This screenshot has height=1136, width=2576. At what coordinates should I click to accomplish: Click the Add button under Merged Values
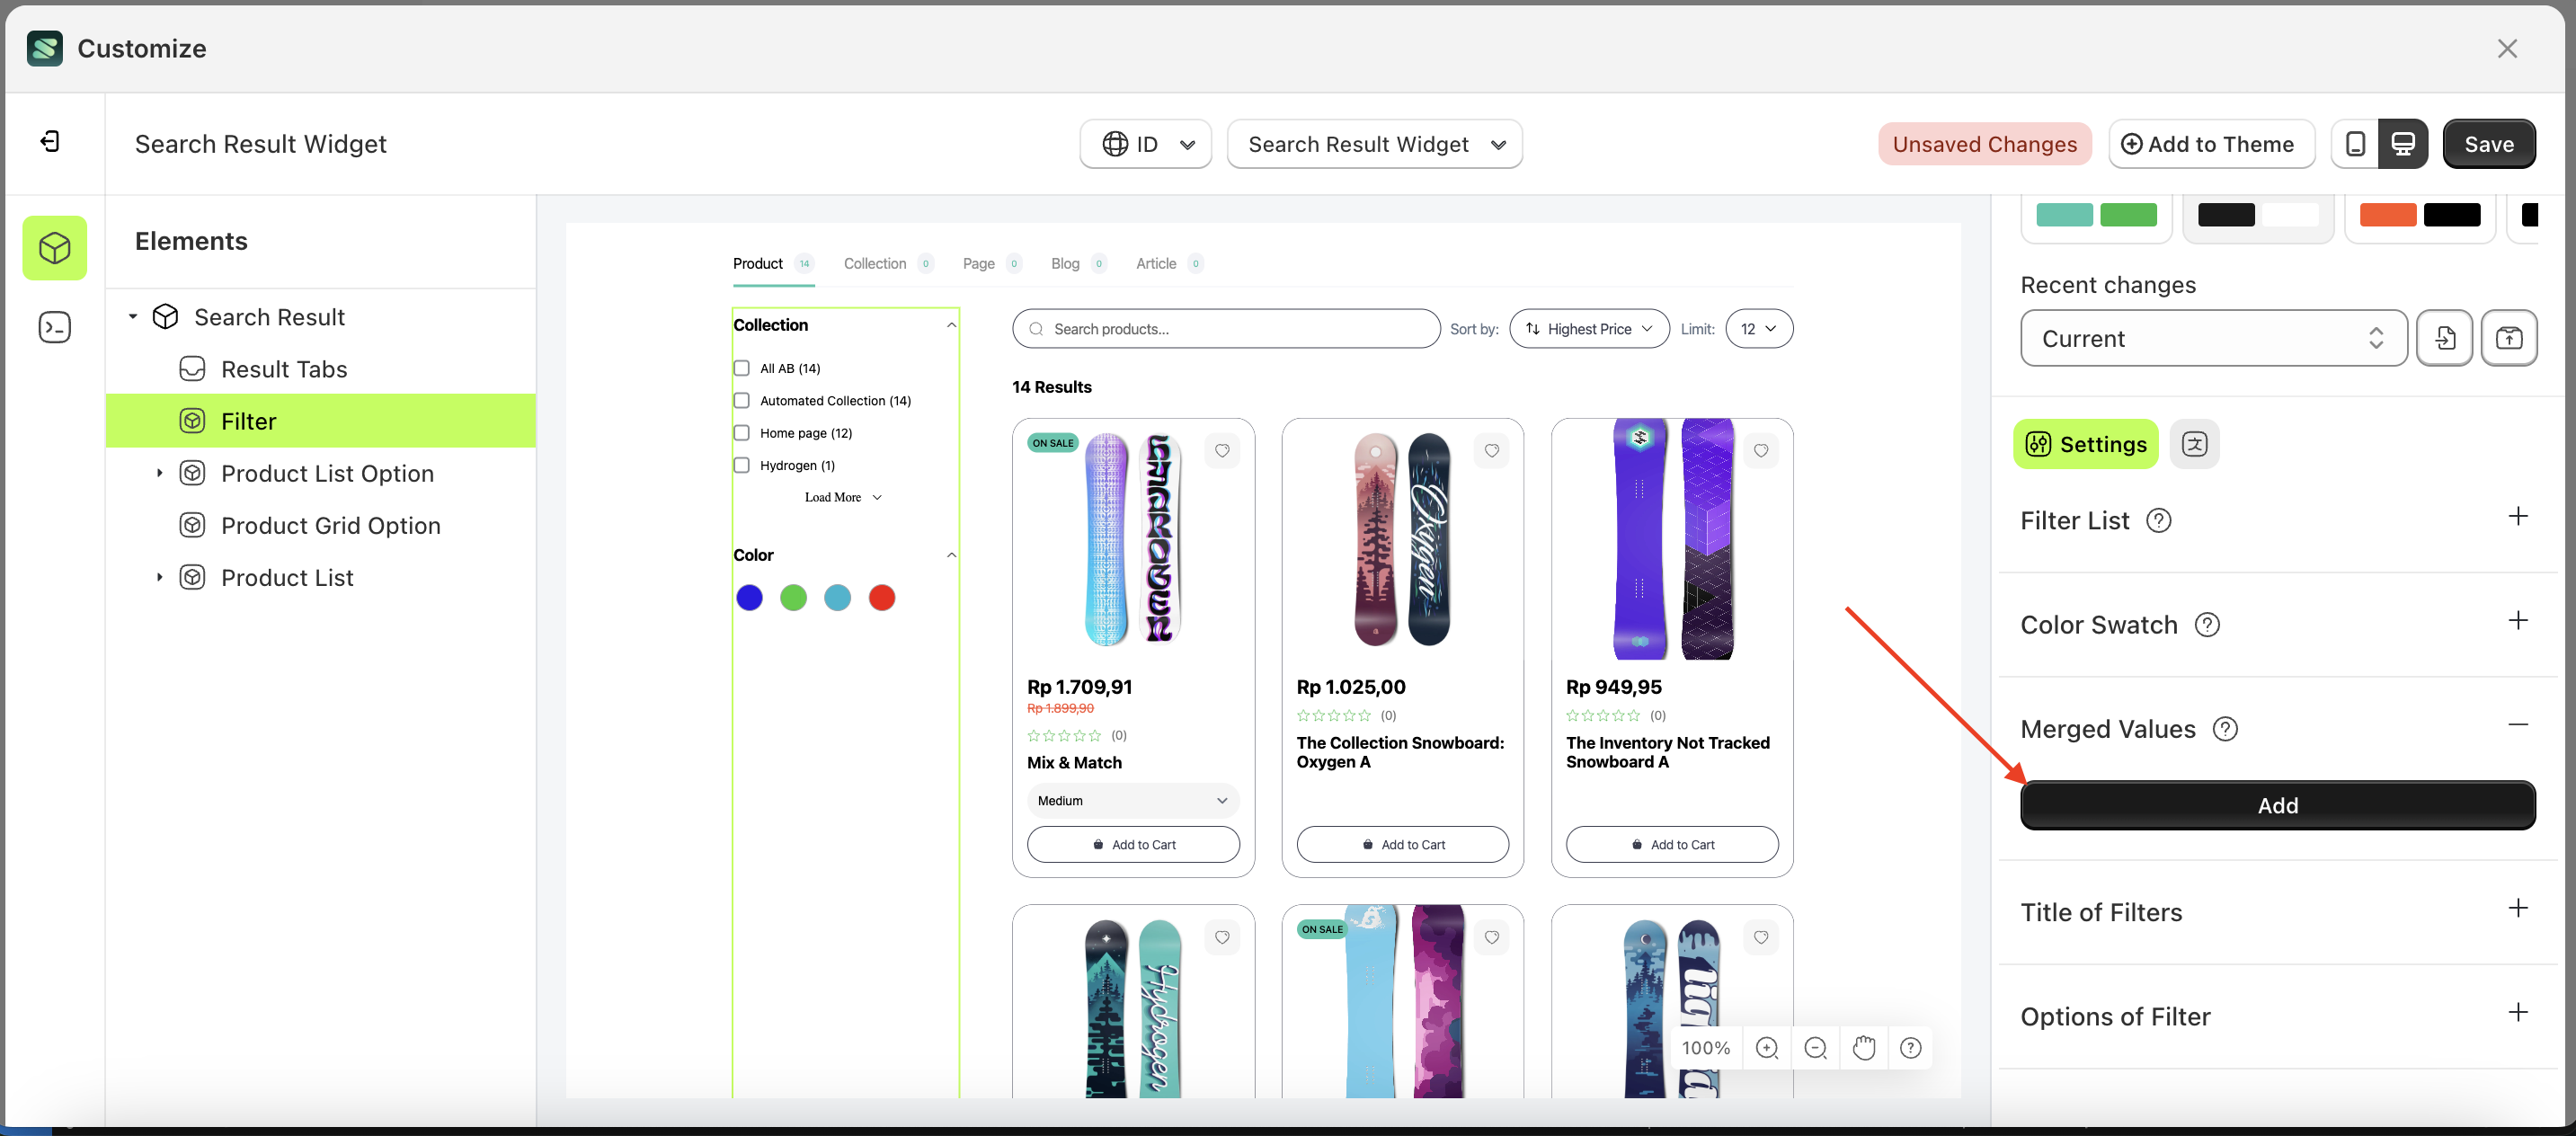pos(2277,805)
